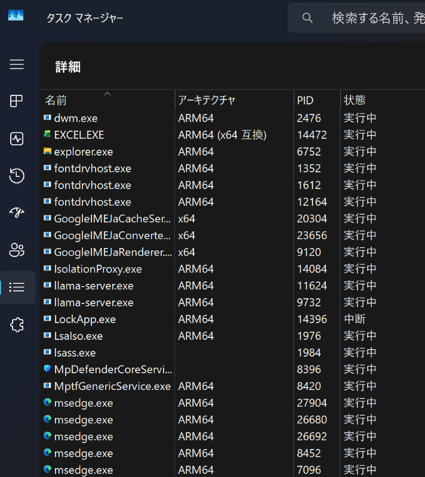This screenshot has width=425, height=477.
Task: Sort by the PID column header
Action: click(317, 100)
